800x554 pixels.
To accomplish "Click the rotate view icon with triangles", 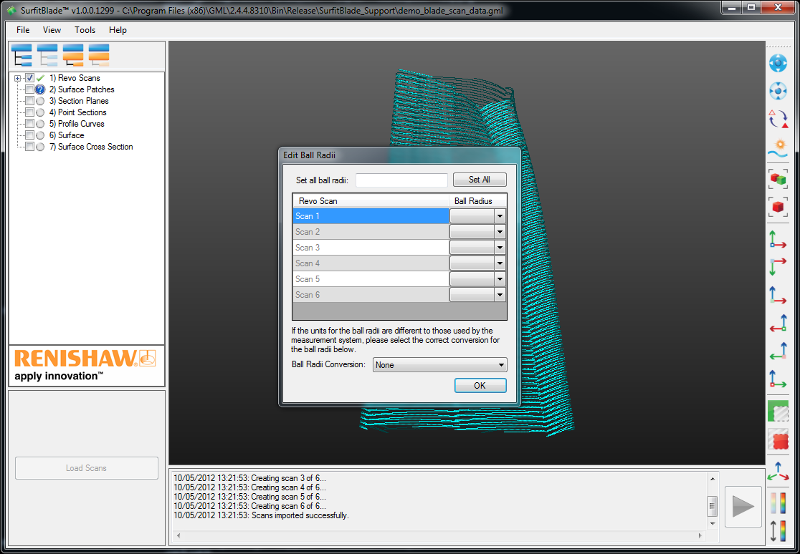I will coord(778,119).
